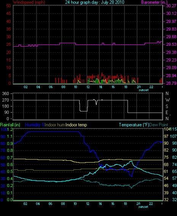This screenshot has width=177, height=216.
Task: Click rainfall axis value 0.6
Action: pyautogui.click(x=10, y=164)
